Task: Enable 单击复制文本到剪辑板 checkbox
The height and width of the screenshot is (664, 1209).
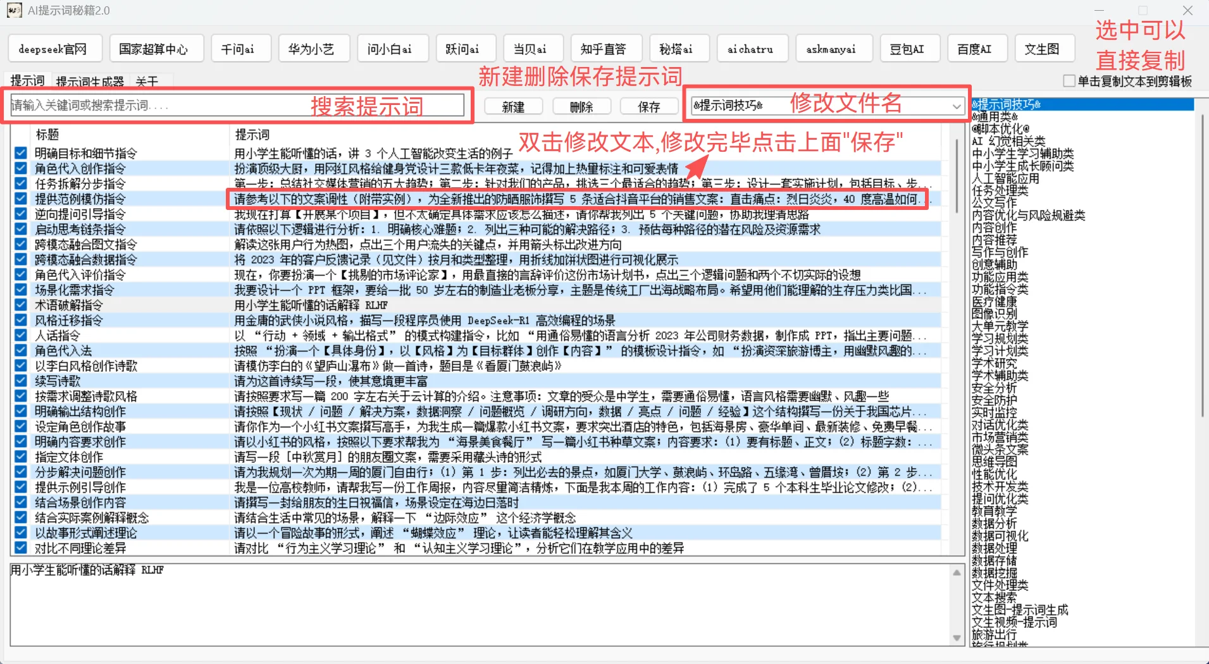Action: click(1069, 81)
